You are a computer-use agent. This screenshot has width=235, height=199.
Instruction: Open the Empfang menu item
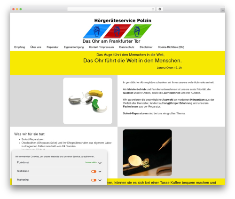point(20,47)
